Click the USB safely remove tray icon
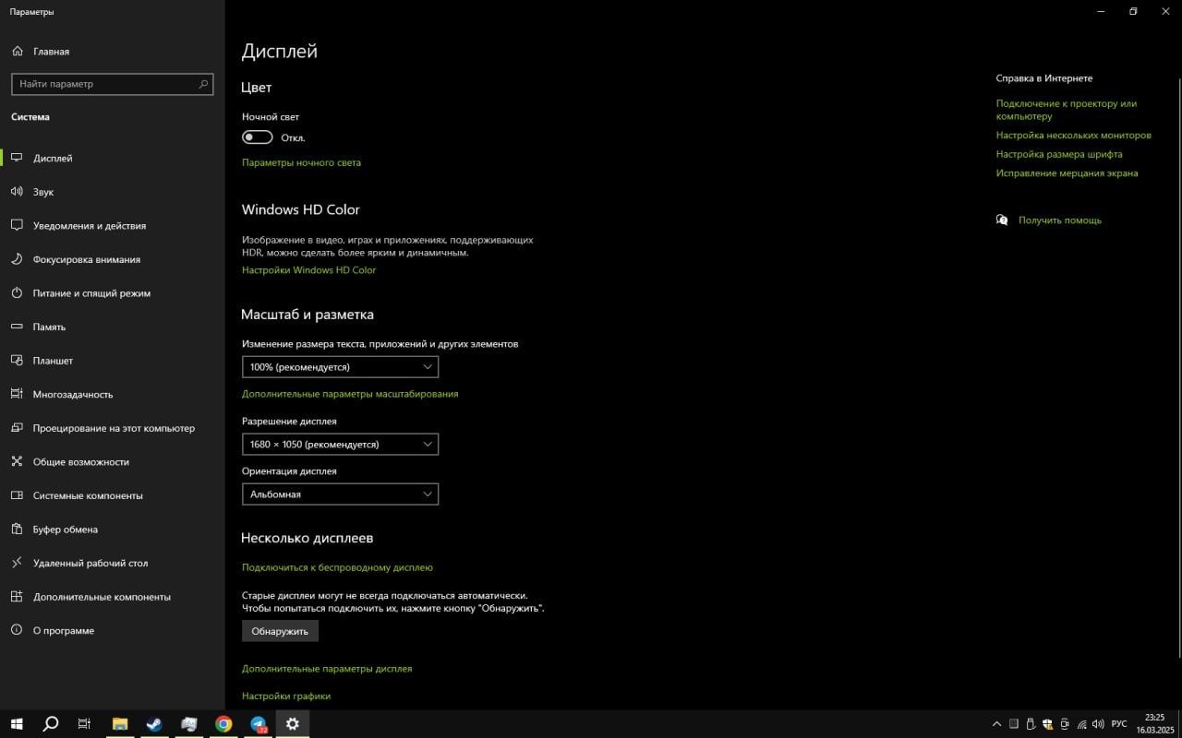1182x738 pixels. pyautogui.click(x=1031, y=724)
